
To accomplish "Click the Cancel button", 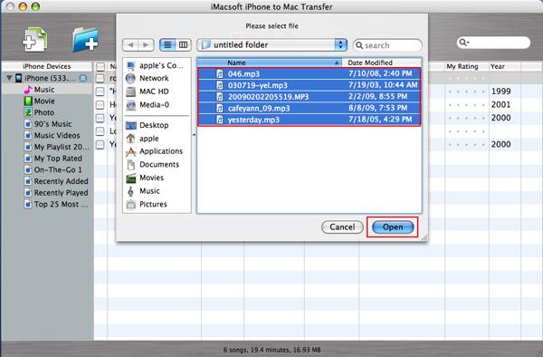I will [342, 227].
